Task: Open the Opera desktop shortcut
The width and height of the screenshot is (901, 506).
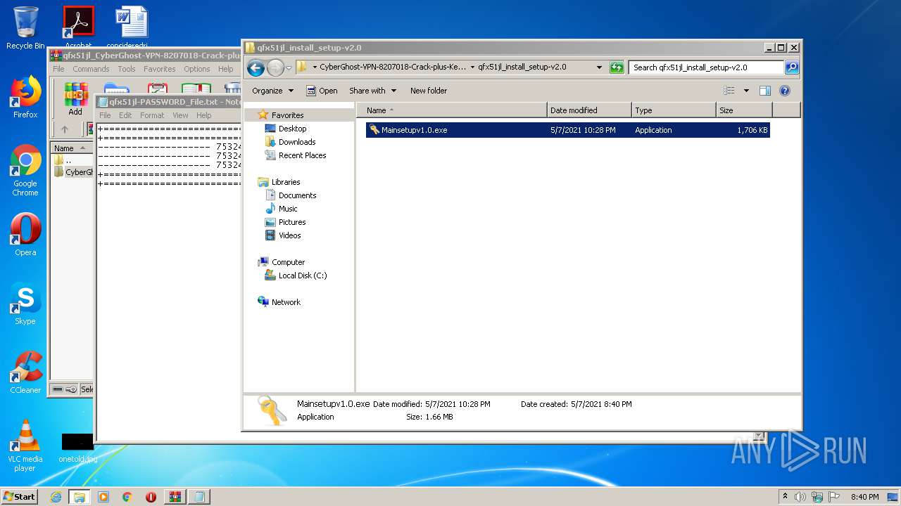Action: point(25,235)
